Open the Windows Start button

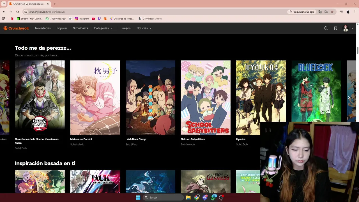point(138,198)
